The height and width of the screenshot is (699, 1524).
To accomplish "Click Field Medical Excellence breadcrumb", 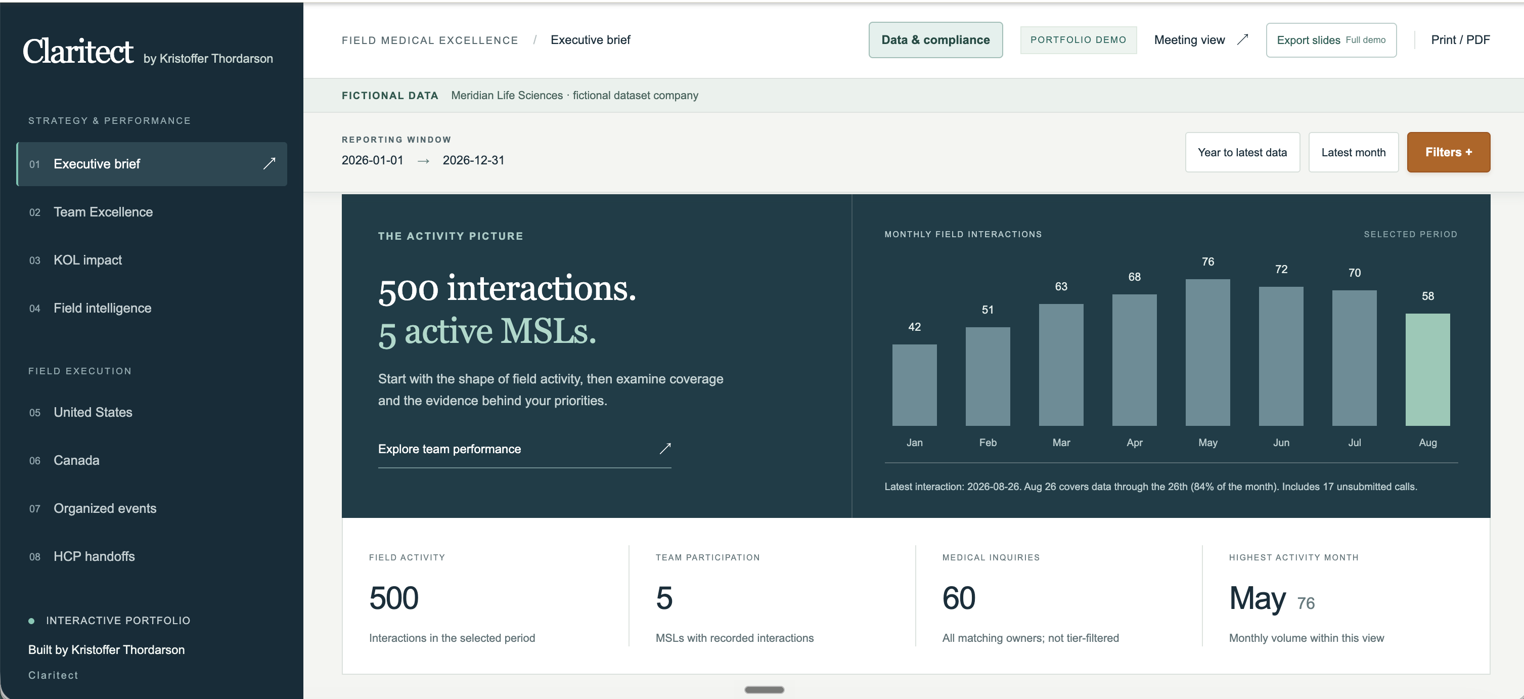I will (429, 40).
